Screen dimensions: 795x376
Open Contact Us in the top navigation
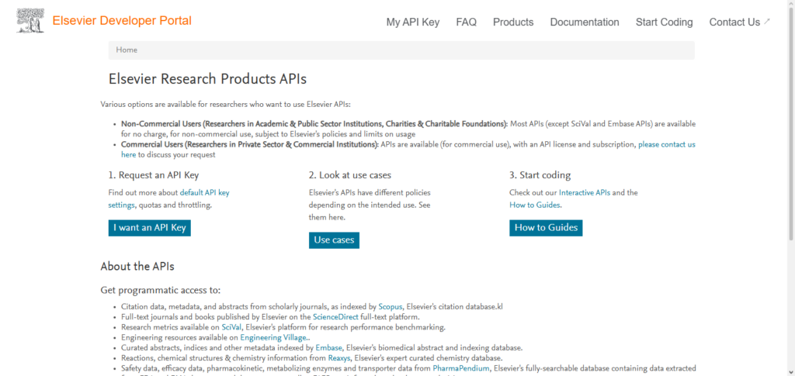[734, 22]
